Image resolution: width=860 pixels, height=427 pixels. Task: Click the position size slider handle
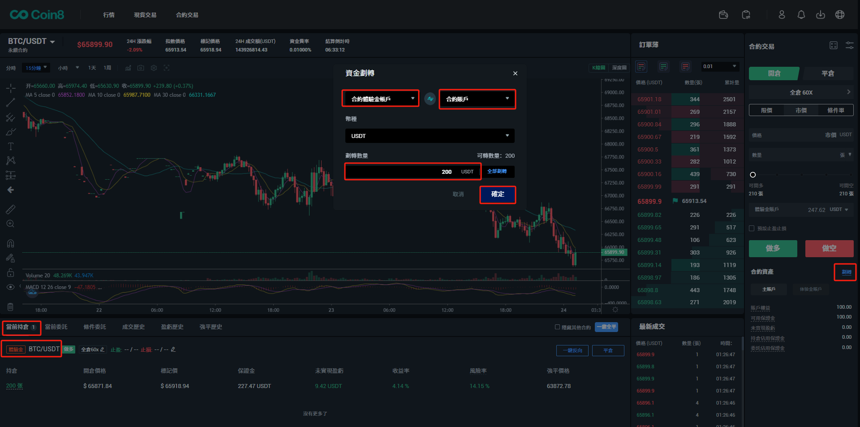753,175
